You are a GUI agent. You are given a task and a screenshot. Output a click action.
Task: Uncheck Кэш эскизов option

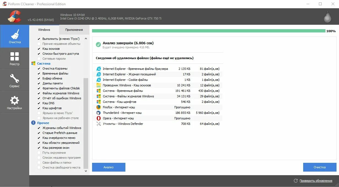tap(39, 49)
